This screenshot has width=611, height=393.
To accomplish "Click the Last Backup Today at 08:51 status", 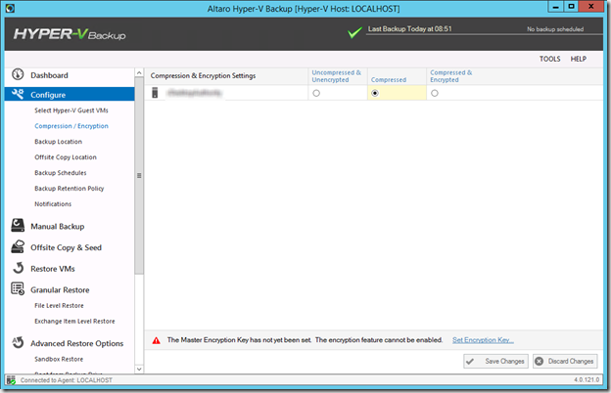I will point(409,28).
